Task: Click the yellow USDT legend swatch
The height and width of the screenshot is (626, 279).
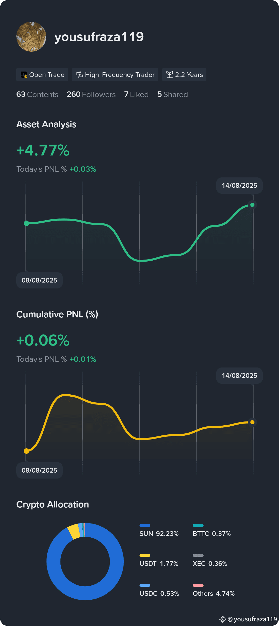Action: click(x=145, y=555)
